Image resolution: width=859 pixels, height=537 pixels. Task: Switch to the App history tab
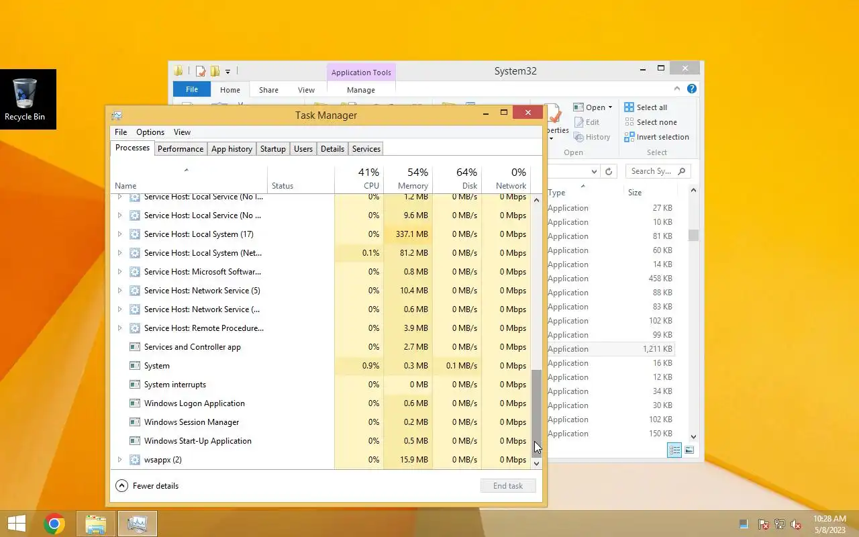tap(232, 149)
